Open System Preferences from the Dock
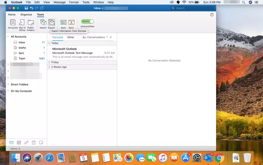Screen dimensions: 263x165 tap(197, 158)
